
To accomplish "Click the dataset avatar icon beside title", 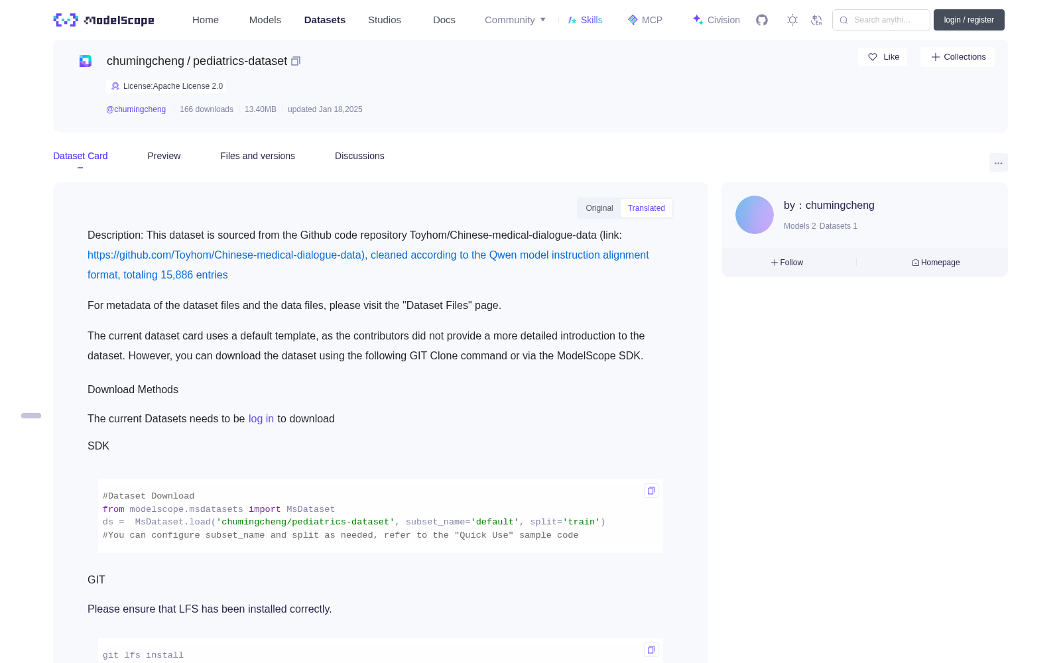I will [86, 61].
